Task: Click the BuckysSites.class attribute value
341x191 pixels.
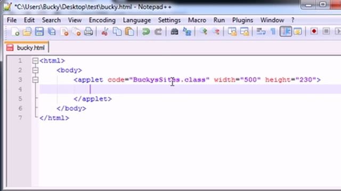Action: click(169, 80)
